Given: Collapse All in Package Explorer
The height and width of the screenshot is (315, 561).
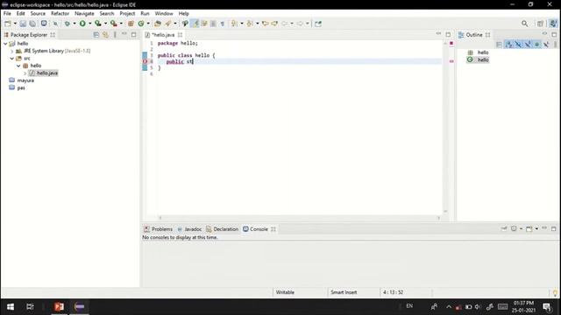Looking at the screenshot, I should pos(96,35).
